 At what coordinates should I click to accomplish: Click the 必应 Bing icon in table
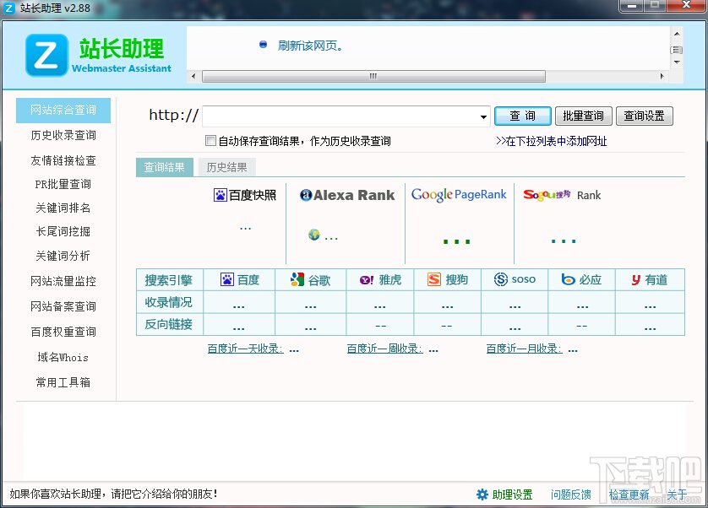568,279
